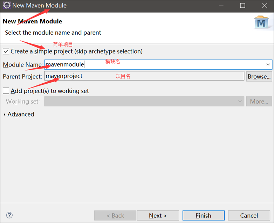Close the dialog with the X button
Screen dimensions: 274x223
pyautogui.click(x=265, y=6)
